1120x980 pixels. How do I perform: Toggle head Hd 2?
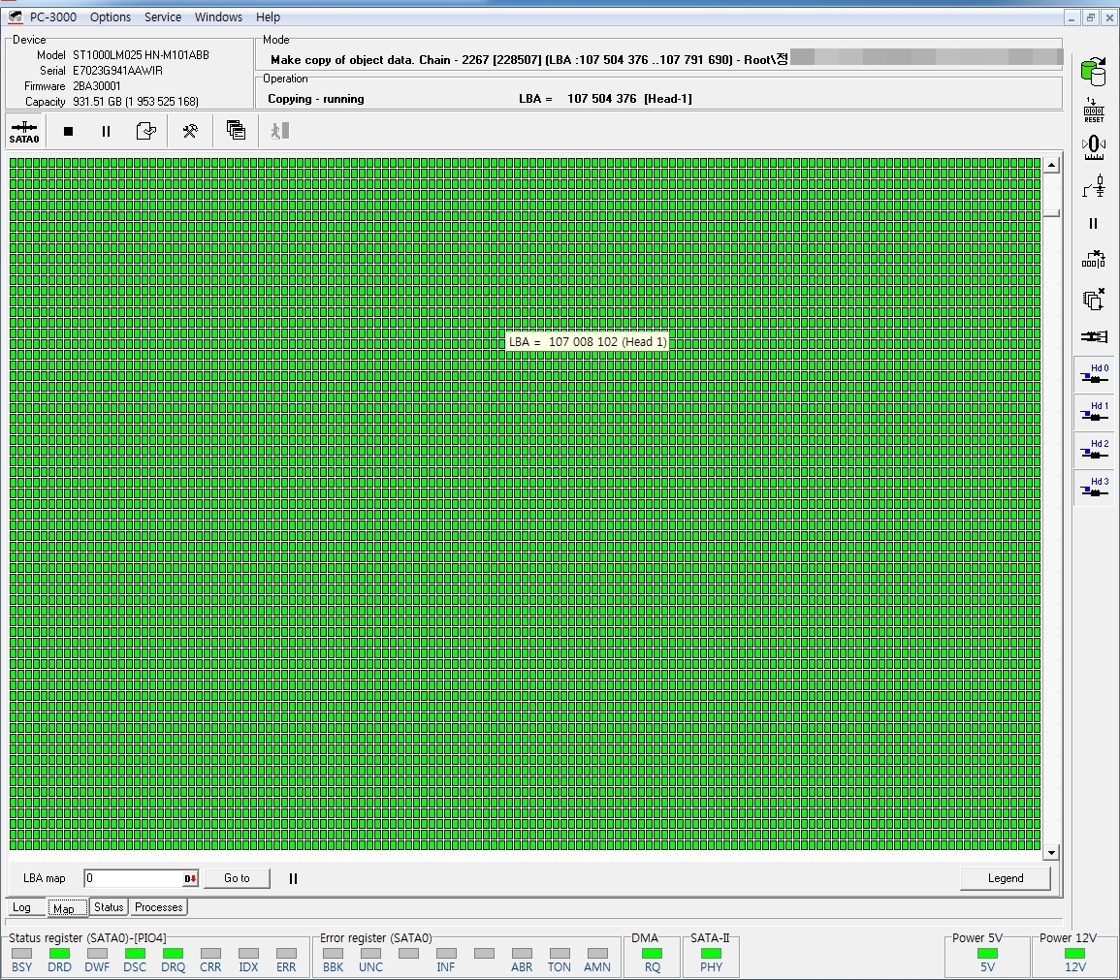click(x=1094, y=451)
